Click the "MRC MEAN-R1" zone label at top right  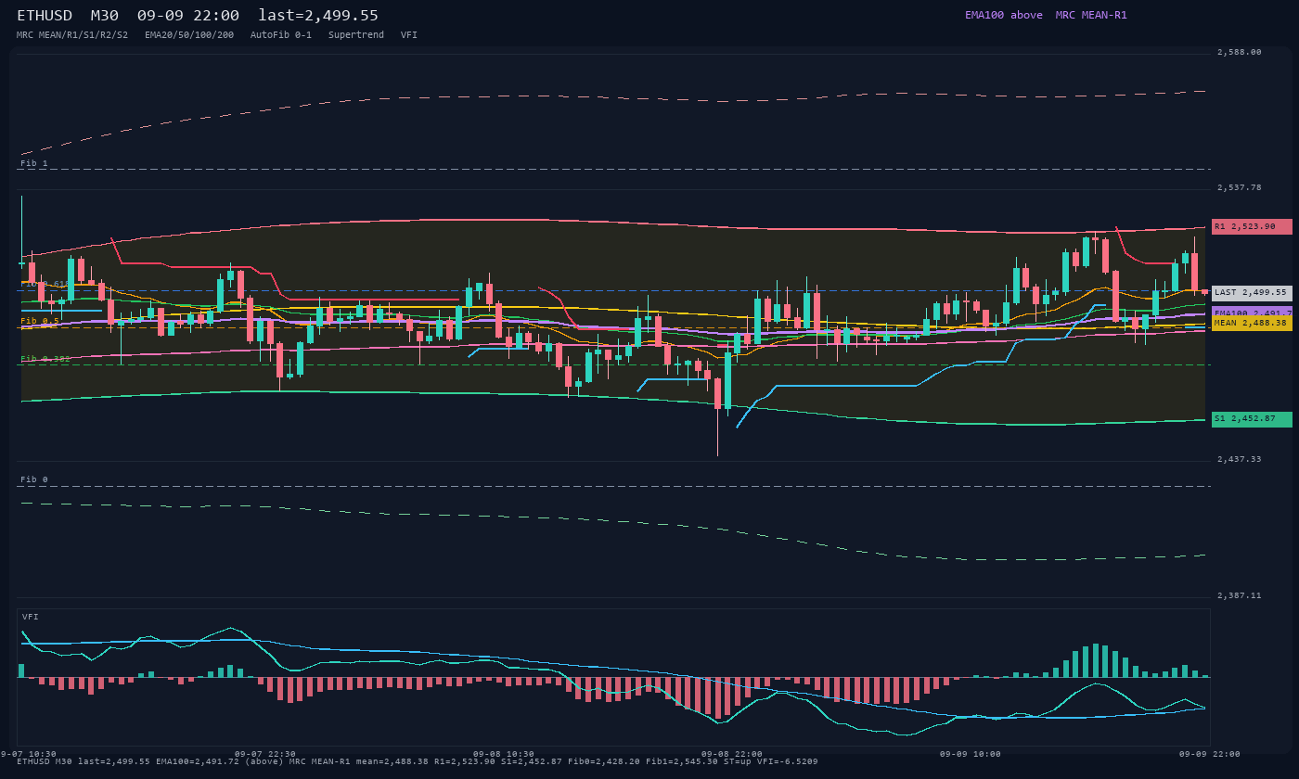click(1091, 15)
